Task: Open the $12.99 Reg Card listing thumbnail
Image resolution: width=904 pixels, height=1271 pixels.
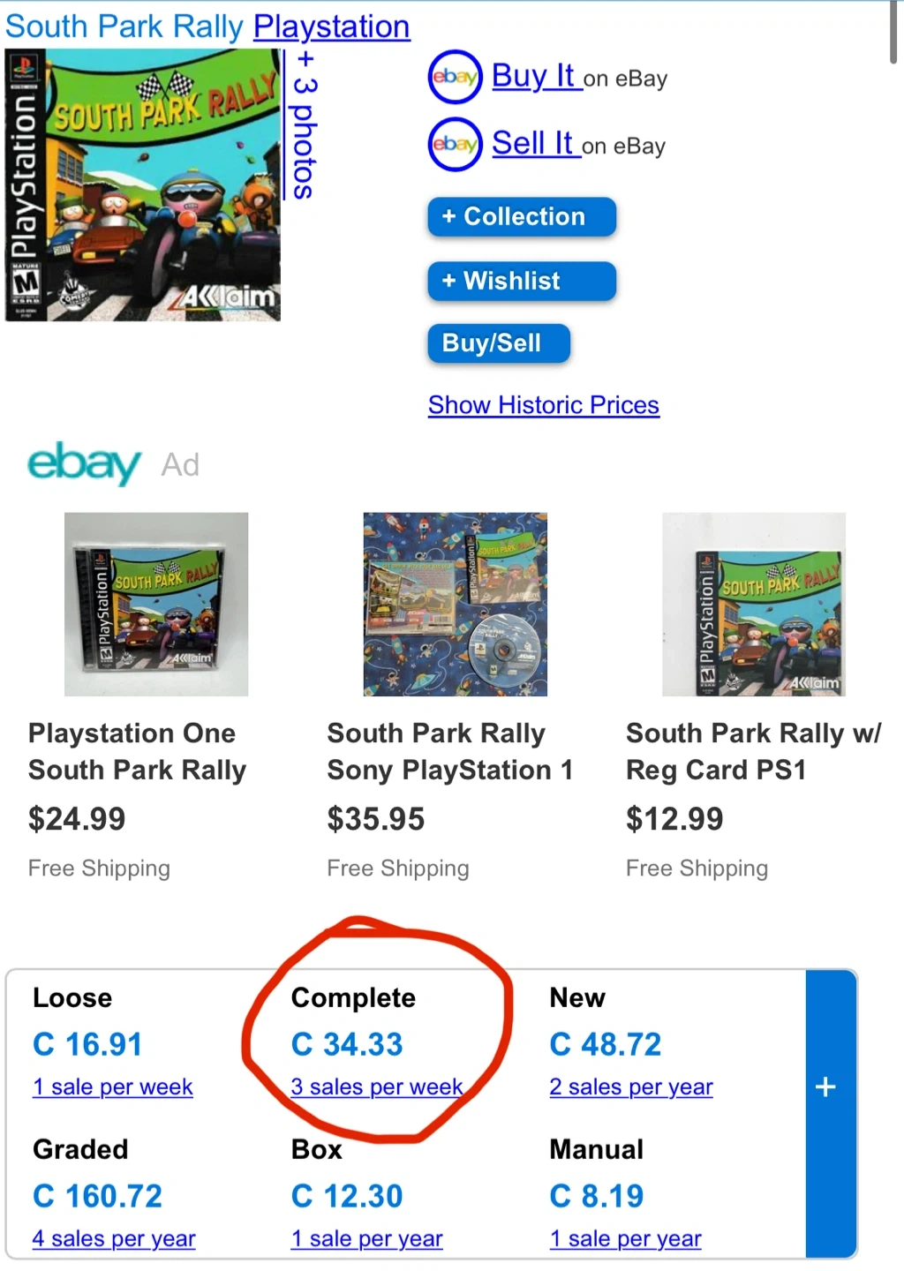Action: (754, 605)
